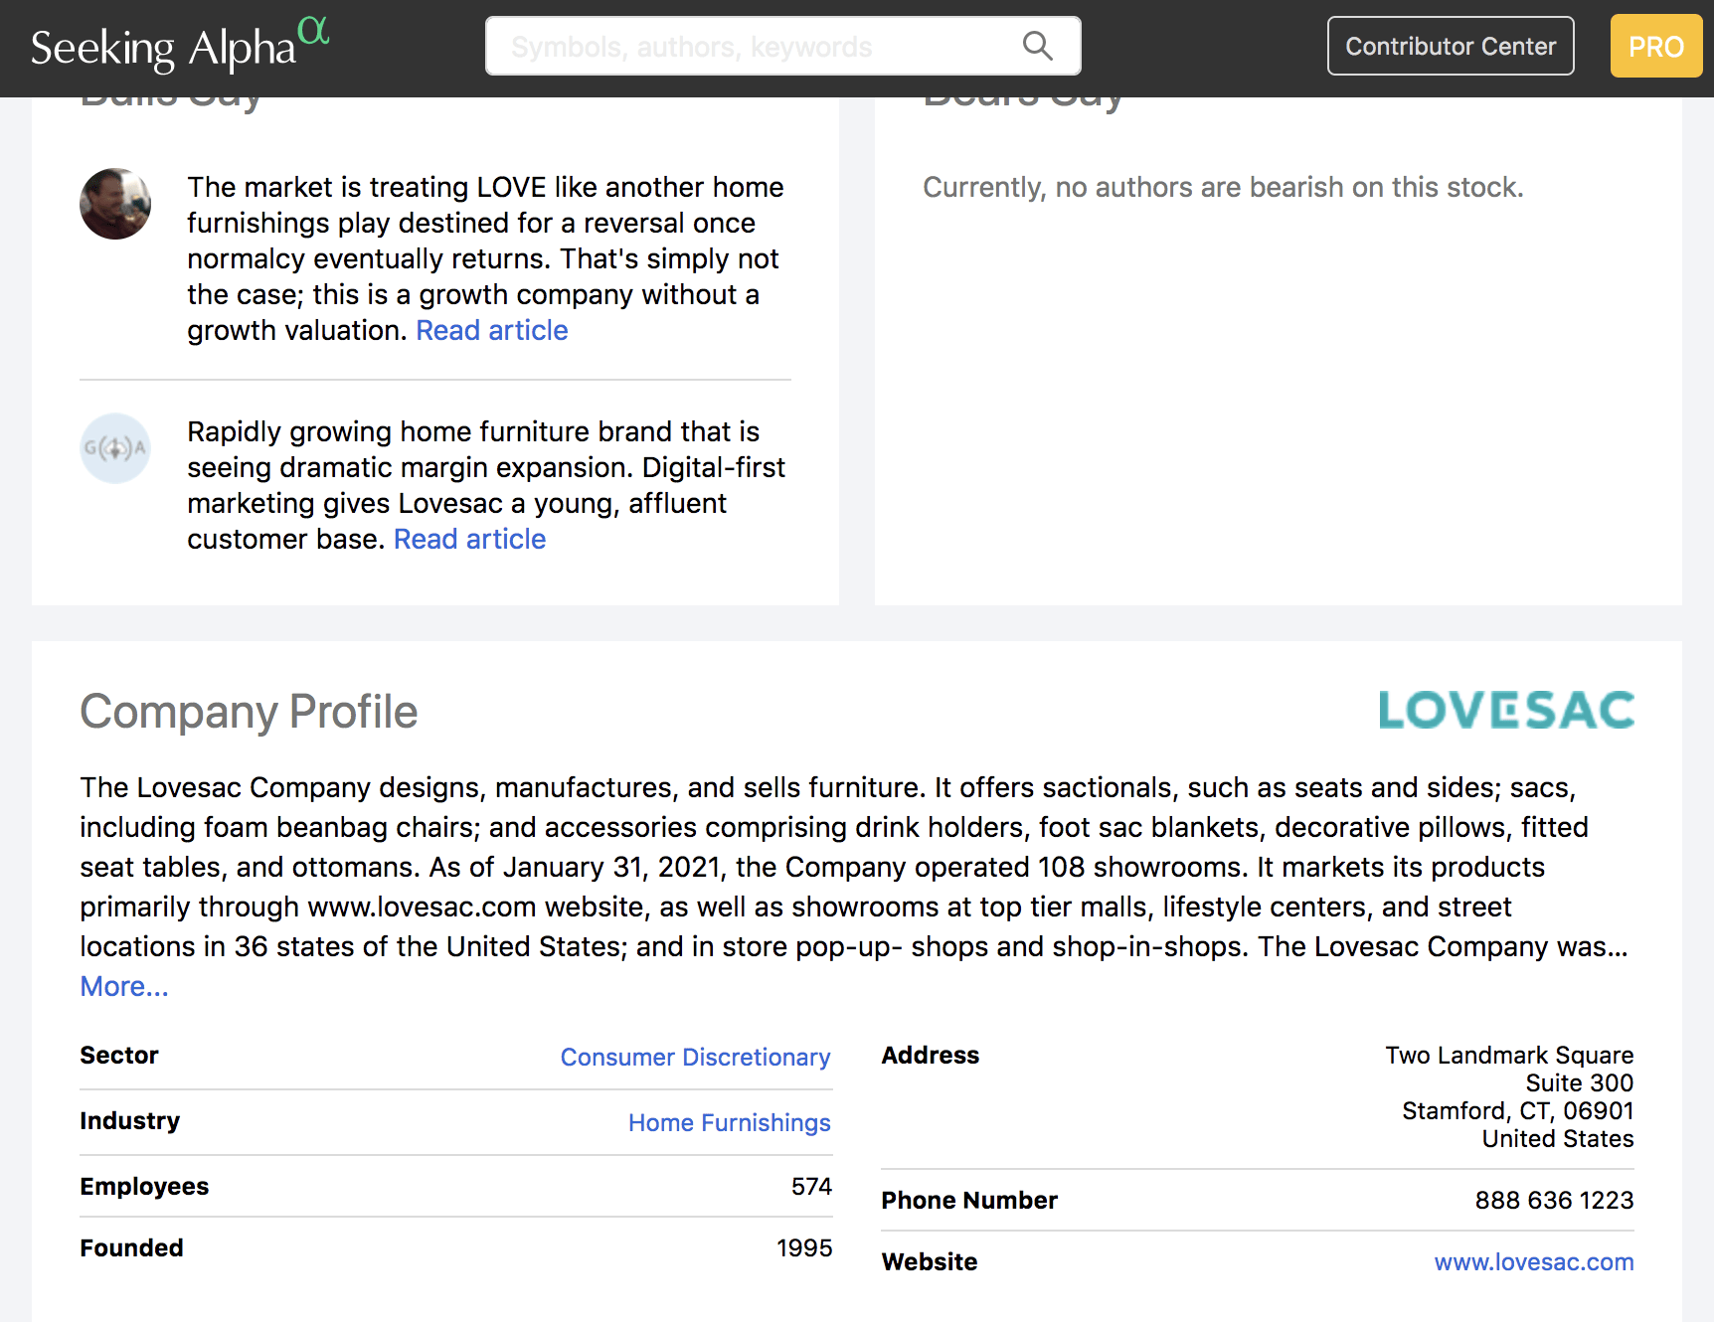The image size is (1714, 1322).
Task: Open Read article for the margin expansion summary
Action: pyautogui.click(x=469, y=540)
